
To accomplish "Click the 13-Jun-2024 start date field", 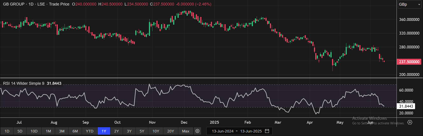I will [222, 131].
